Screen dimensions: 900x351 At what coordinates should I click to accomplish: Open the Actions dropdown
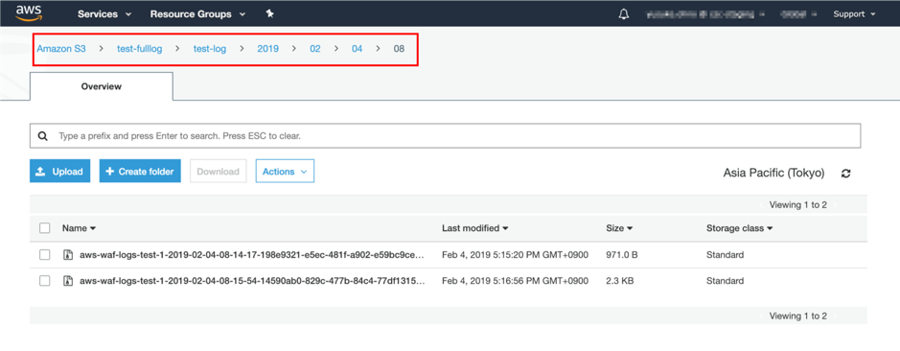pyautogui.click(x=285, y=172)
